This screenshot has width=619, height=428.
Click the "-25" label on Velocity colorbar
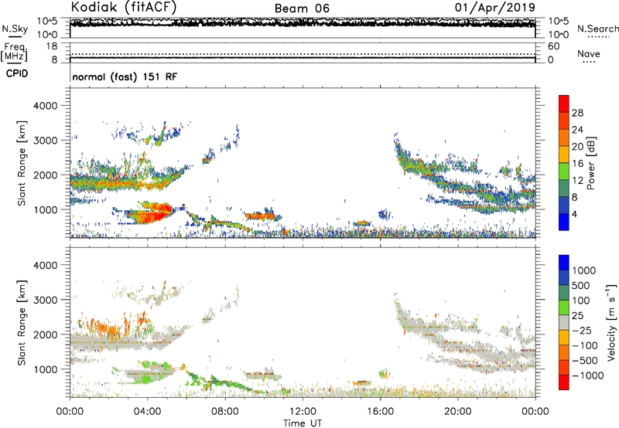(x=582, y=331)
